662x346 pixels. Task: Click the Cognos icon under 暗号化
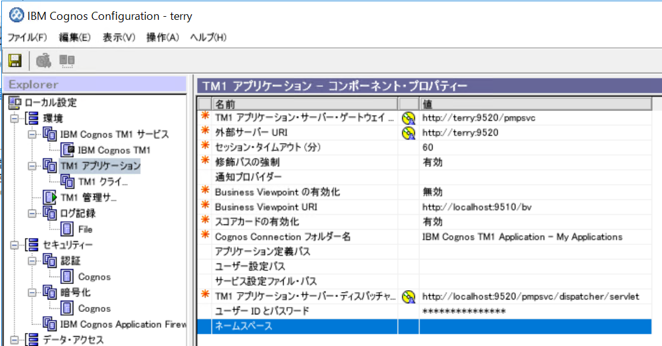[67, 308]
